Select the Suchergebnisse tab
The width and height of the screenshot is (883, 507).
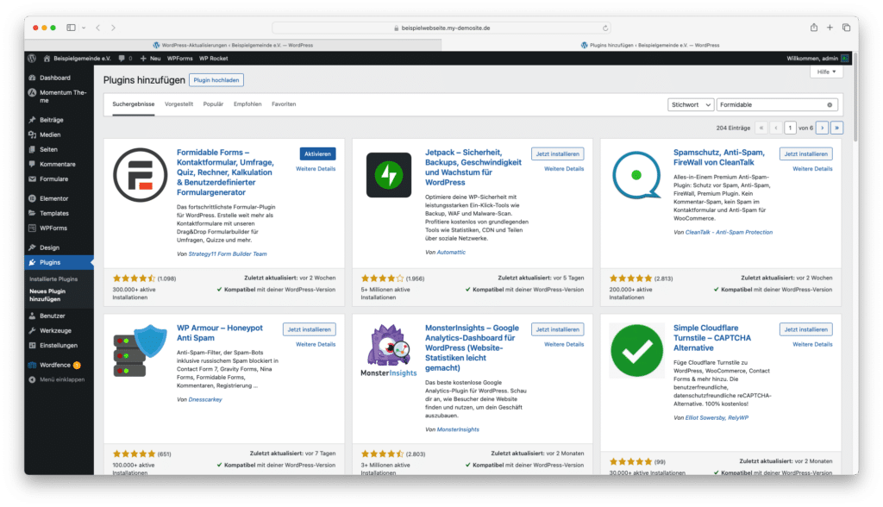[x=134, y=104]
